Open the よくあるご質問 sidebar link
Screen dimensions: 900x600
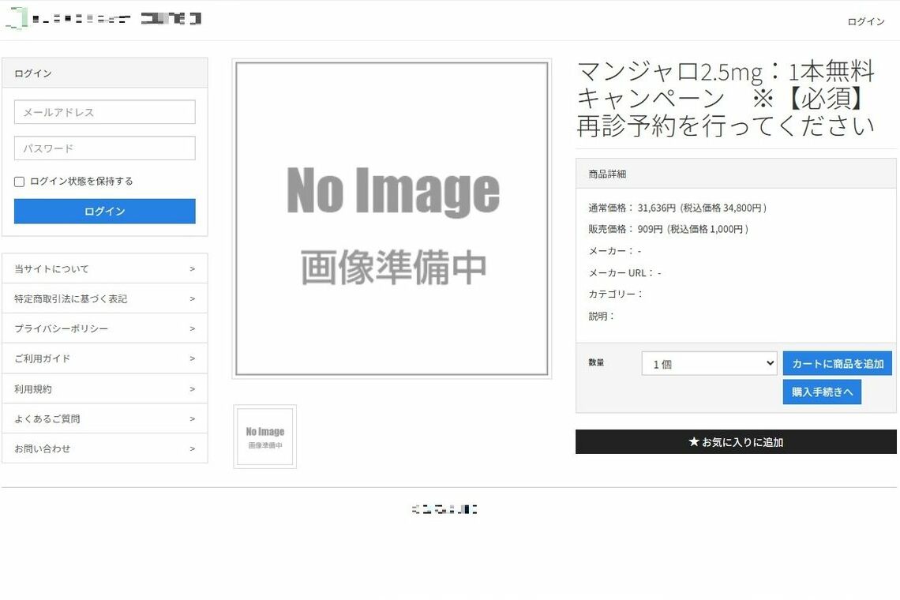(104, 418)
